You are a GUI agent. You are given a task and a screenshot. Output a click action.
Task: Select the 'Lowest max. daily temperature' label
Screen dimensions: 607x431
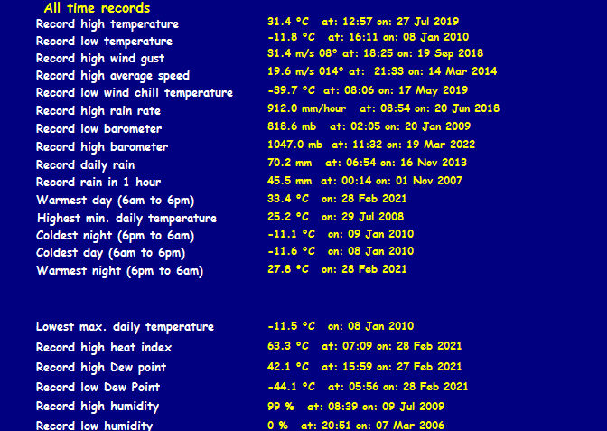[x=125, y=327]
